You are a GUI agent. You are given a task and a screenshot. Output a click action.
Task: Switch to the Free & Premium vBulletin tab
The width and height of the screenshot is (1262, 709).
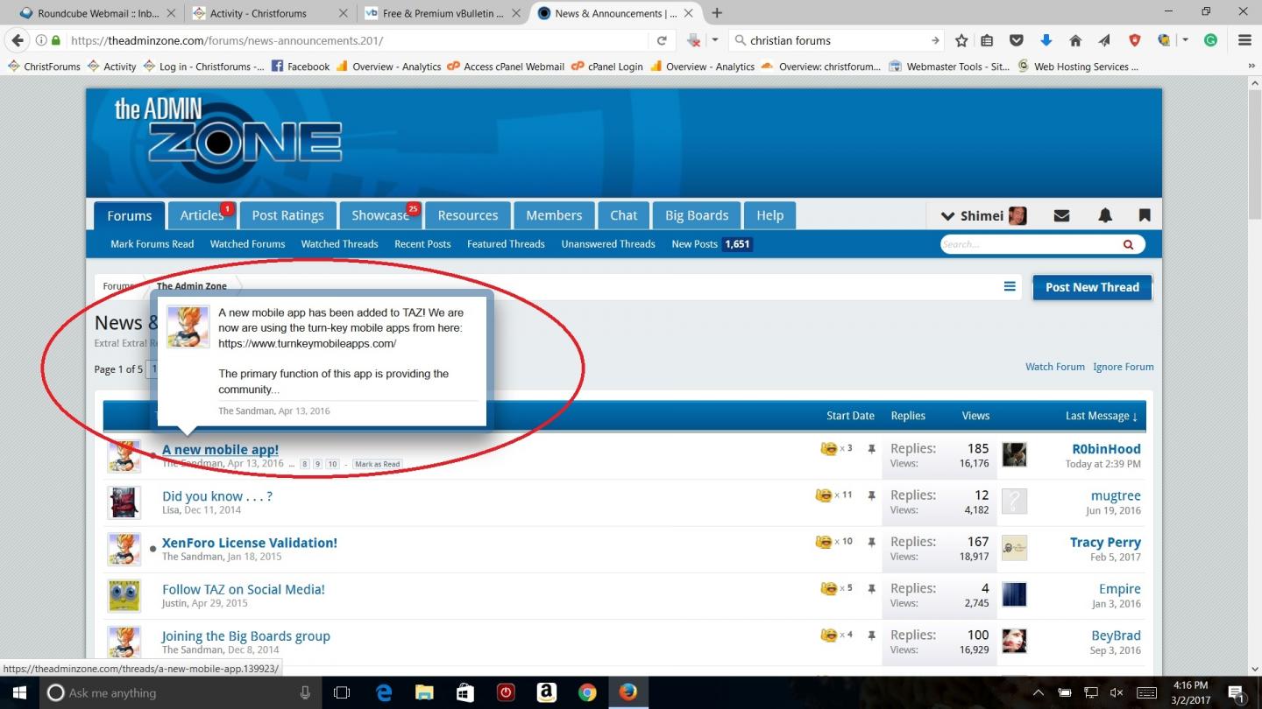(x=443, y=13)
